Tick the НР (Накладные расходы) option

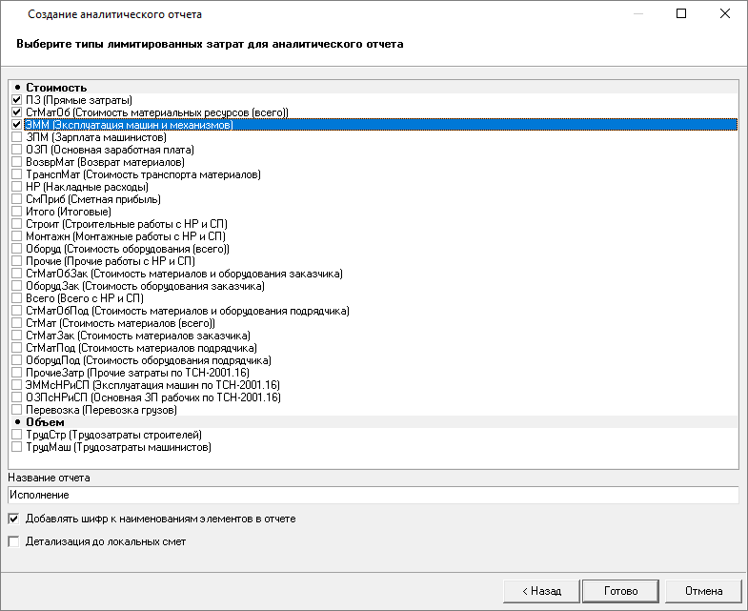(x=16, y=187)
